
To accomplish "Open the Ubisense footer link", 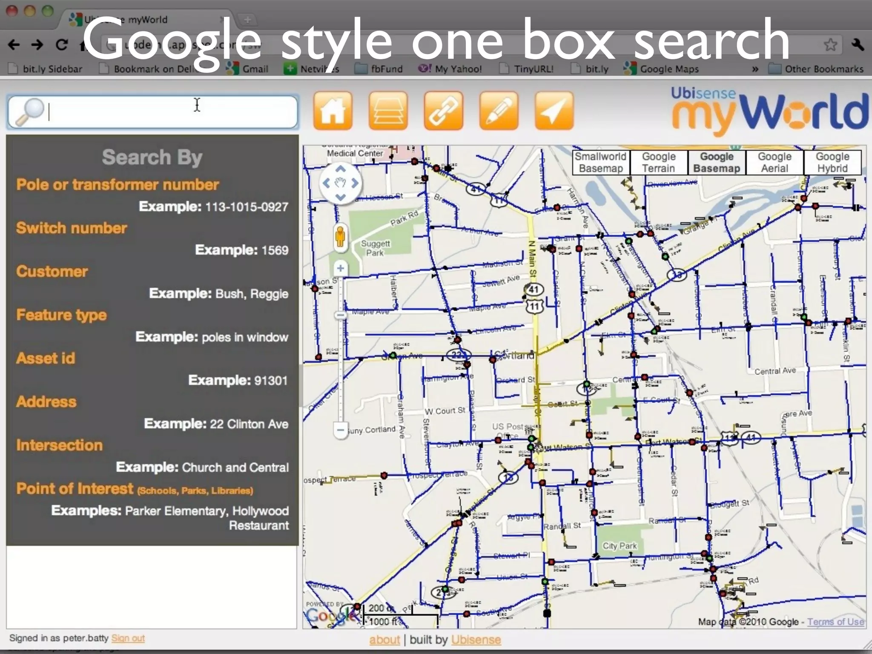I will tap(476, 640).
